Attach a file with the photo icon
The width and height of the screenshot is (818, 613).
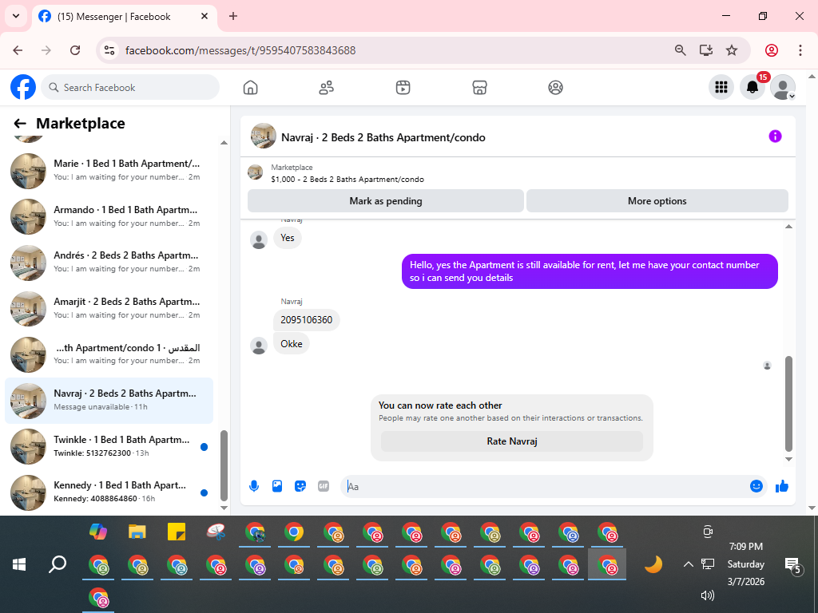click(x=277, y=486)
